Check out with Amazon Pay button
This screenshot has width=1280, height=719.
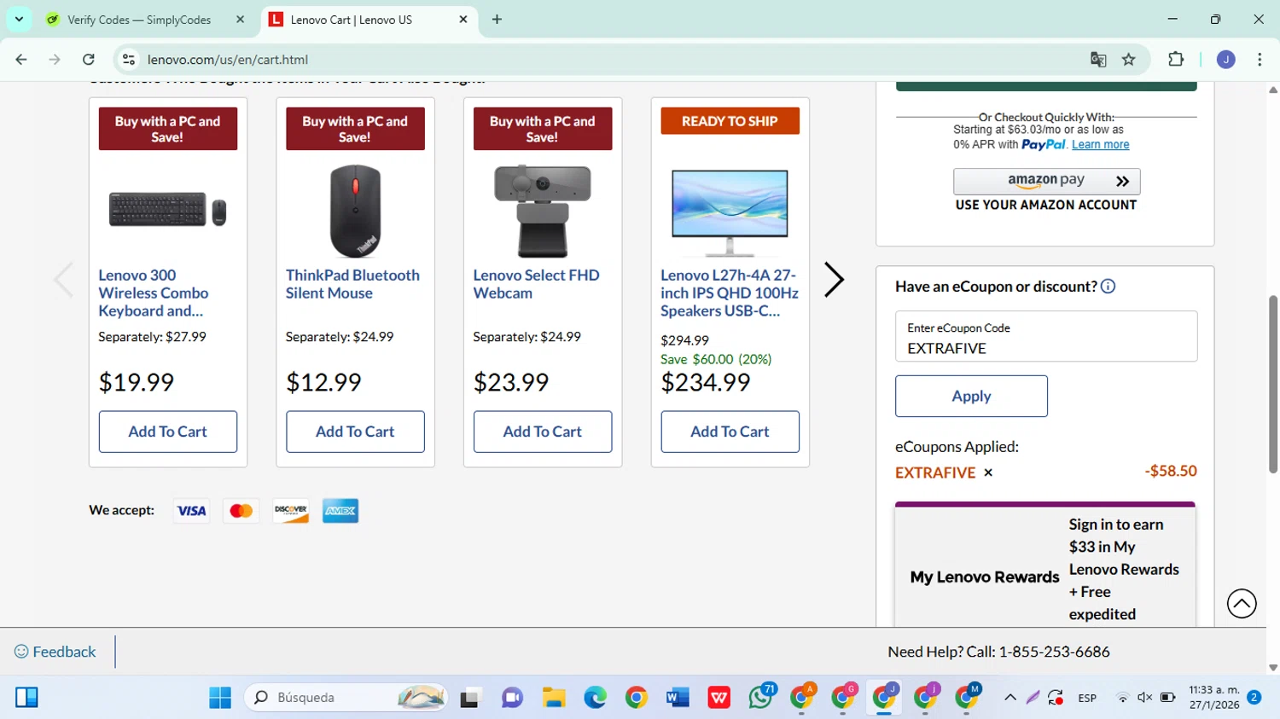point(1046,181)
